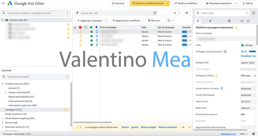Click the lightbulb beside Includi partner di ricerca
This screenshot has height=136, width=258.
[x=222, y=89]
